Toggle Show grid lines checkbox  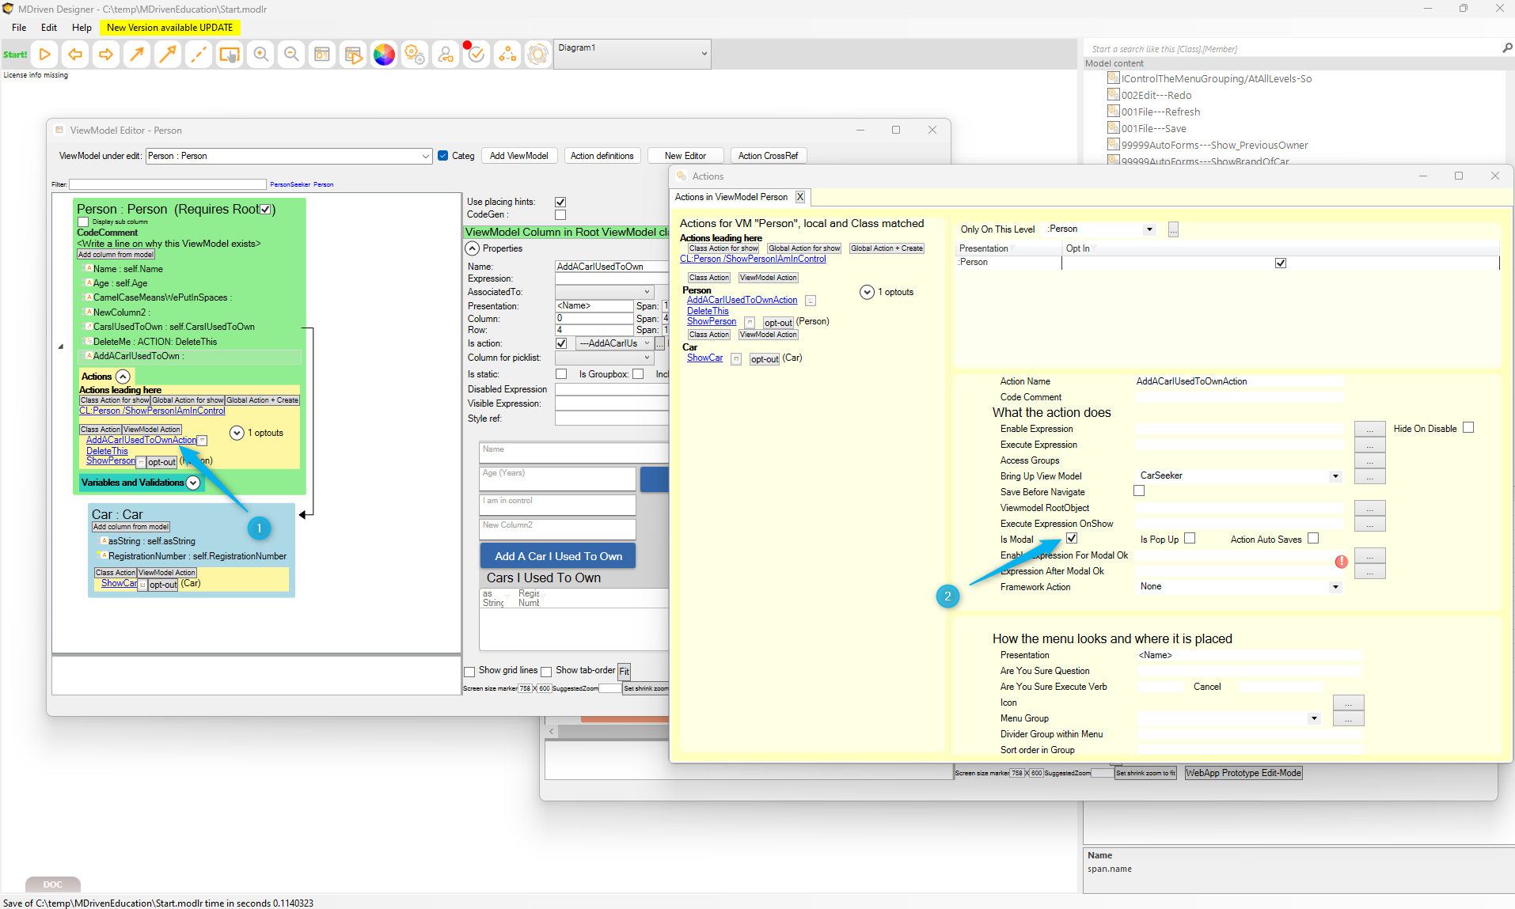pos(469,672)
